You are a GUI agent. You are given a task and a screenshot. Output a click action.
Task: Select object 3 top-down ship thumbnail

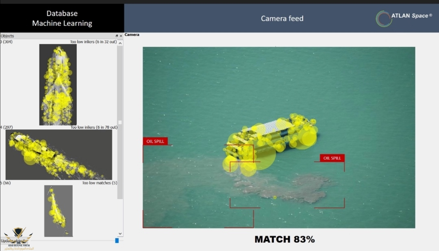58,85
